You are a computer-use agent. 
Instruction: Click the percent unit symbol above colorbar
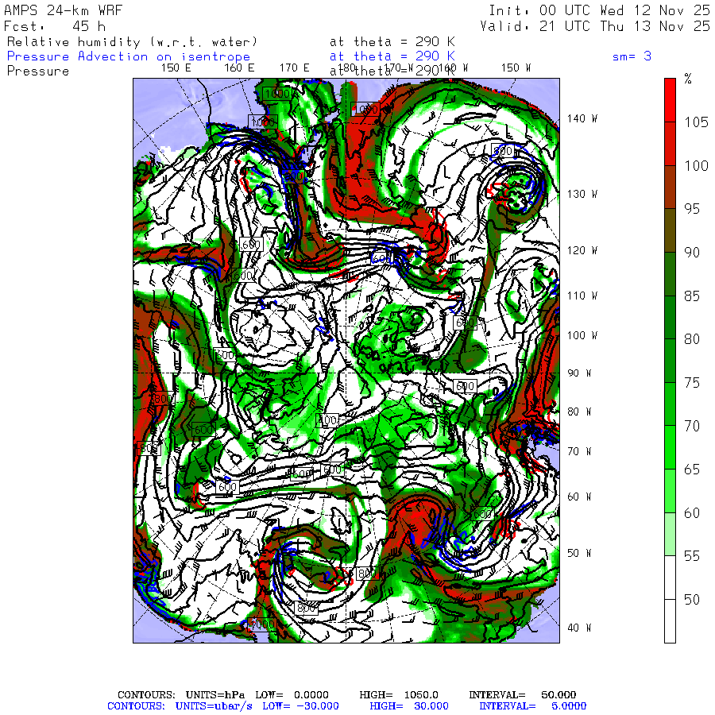[688, 79]
